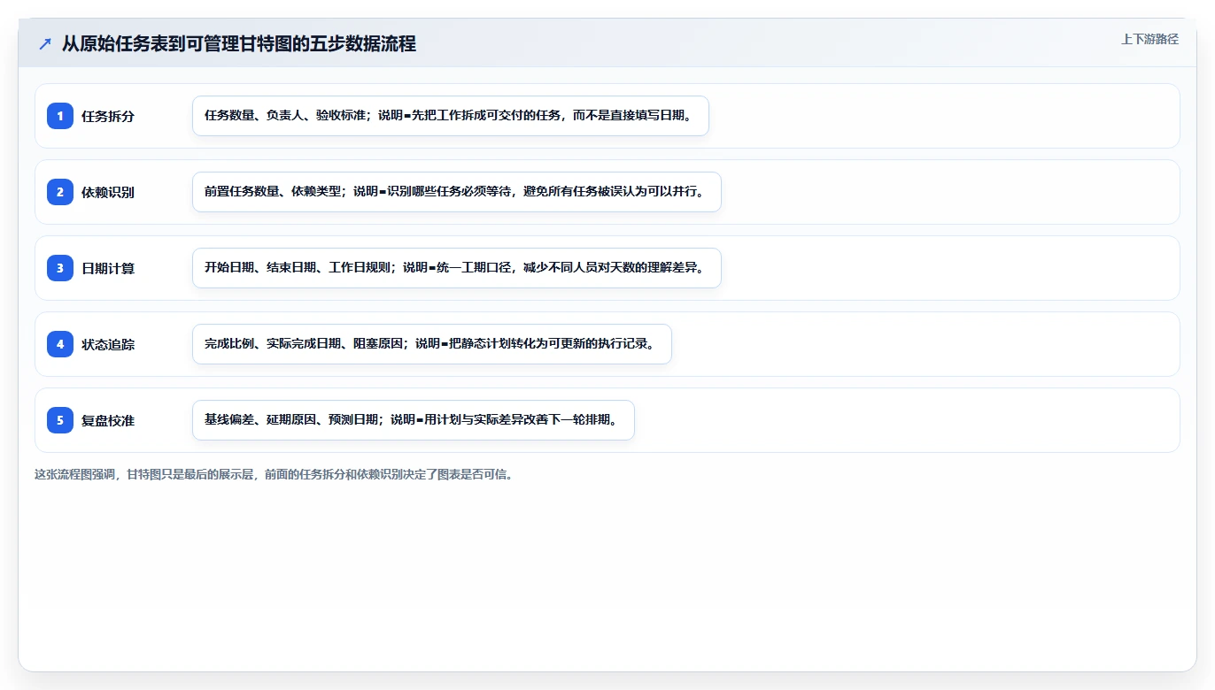Click the title 从原始任务表到可管理甘特图的五步数据流程
Image resolution: width=1215 pixels, height=690 pixels.
click(x=239, y=43)
